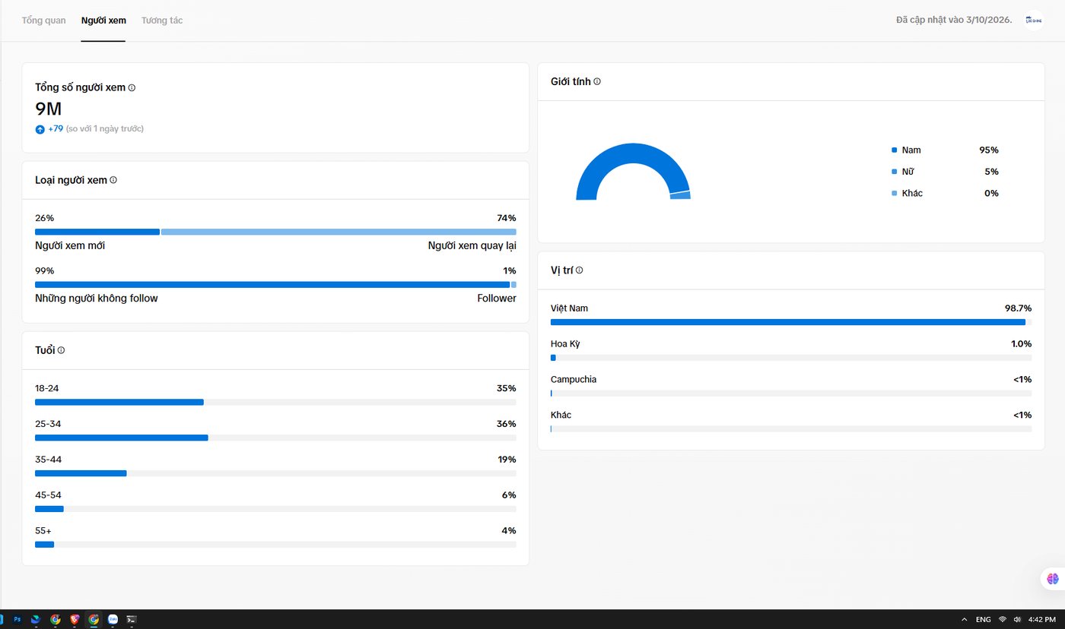Click the ENG language indicator in the tray
Screen dimensions: 1065x629
pyautogui.click(x=984, y=619)
